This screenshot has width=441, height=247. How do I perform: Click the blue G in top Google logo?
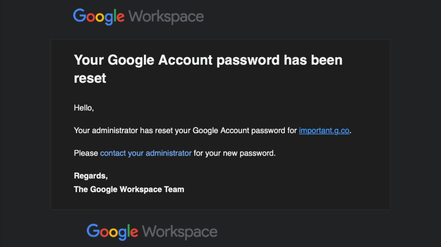[x=79, y=15]
